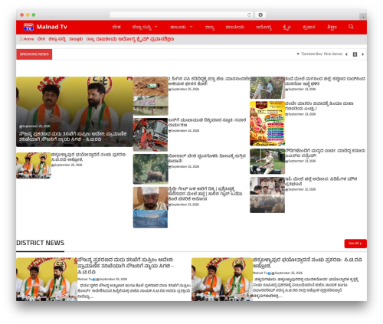Open the small press conference thumbnail below the featured story

(34, 165)
